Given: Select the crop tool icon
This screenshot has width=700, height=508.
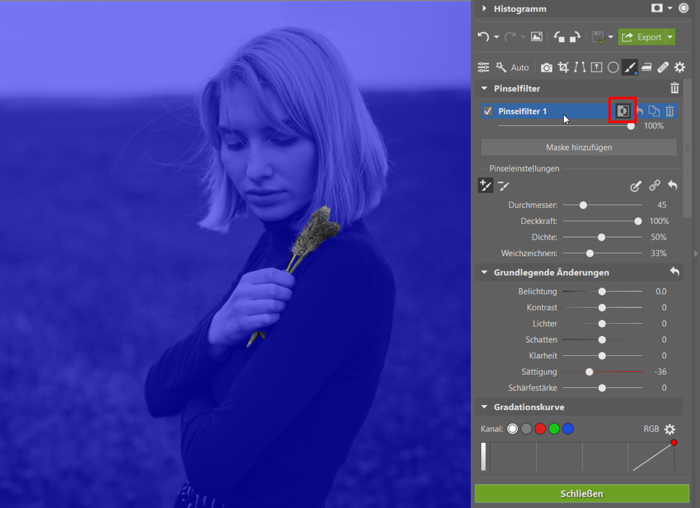Looking at the screenshot, I should pyautogui.click(x=563, y=67).
